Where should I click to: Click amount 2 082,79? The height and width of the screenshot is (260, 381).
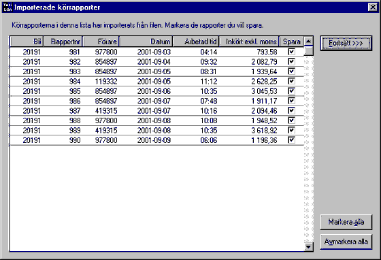click(x=264, y=62)
